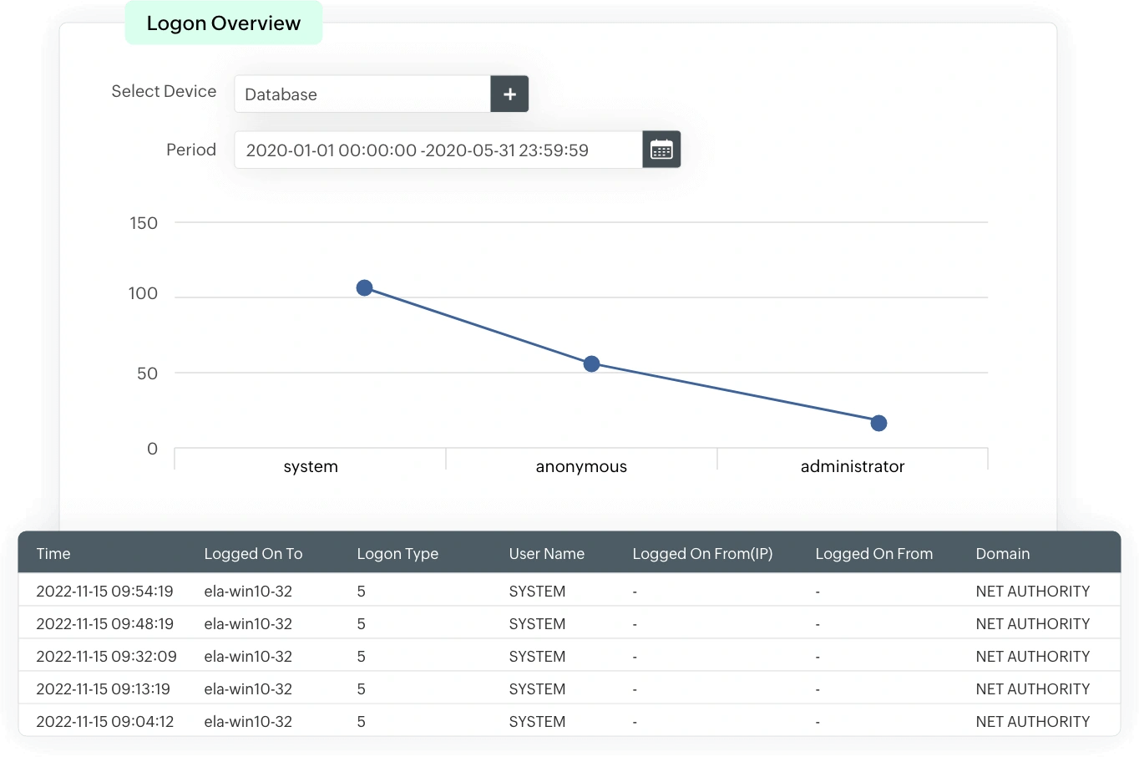The width and height of the screenshot is (1139, 757).
Task: Select the 09:48:19 log row
Action: pyautogui.click(x=569, y=623)
